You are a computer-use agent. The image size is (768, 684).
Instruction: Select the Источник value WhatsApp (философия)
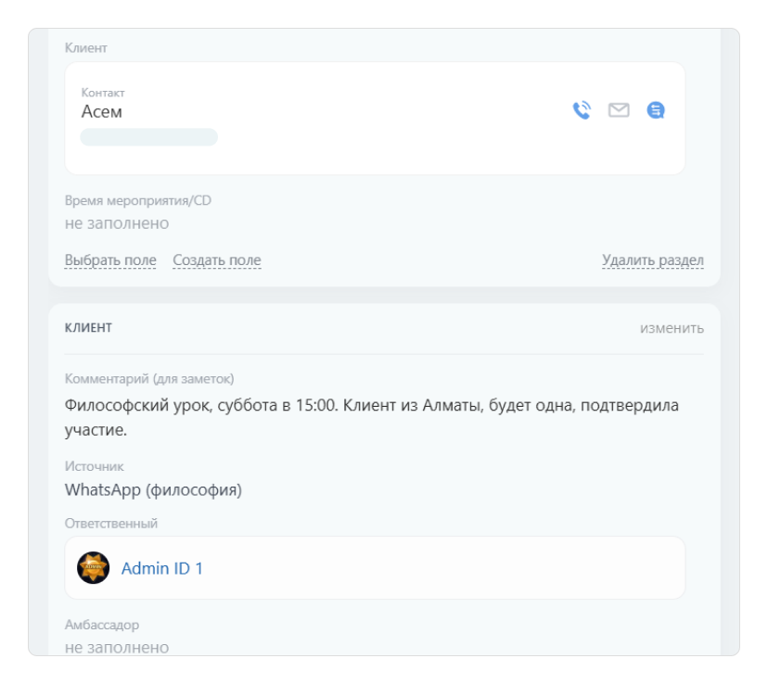click(151, 489)
